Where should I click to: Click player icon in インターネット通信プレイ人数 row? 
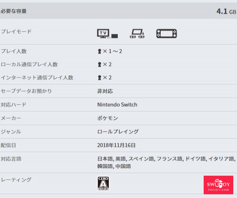click(x=100, y=78)
